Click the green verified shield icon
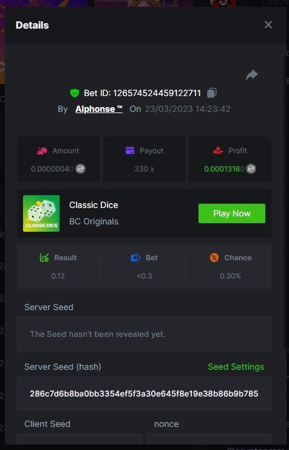 coord(75,93)
